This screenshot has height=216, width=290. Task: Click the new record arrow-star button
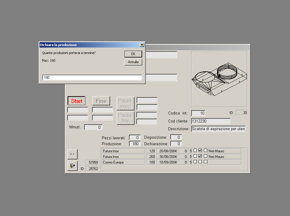73,154
